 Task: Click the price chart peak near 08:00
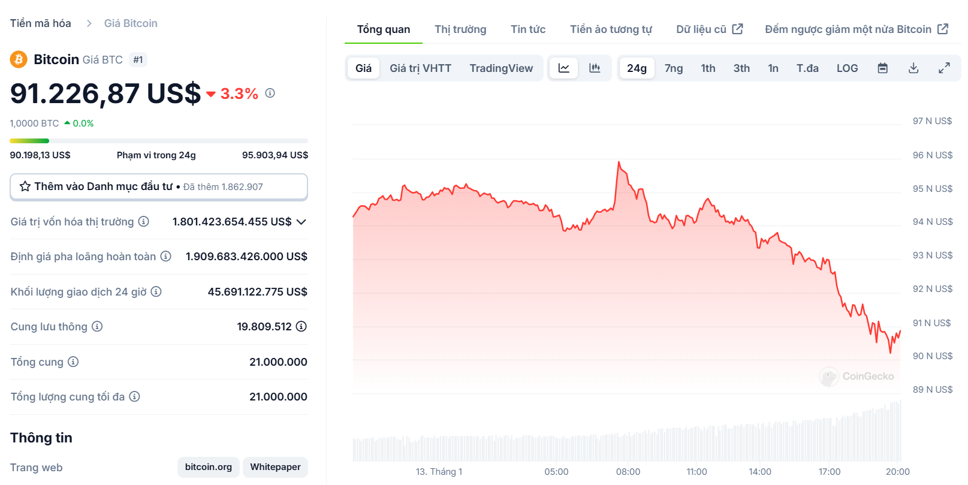pyautogui.click(x=619, y=162)
